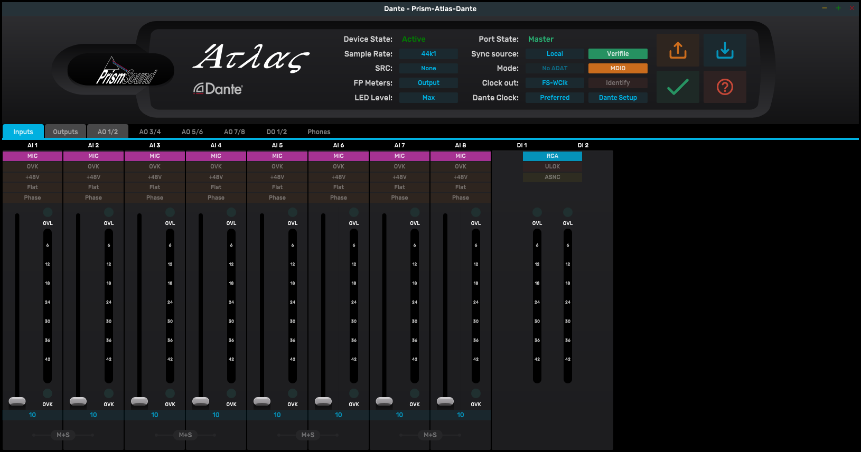Toggle +48V phantom power on AI 8
The height and width of the screenshot is (452, 861).
click(x=461, y=177)
